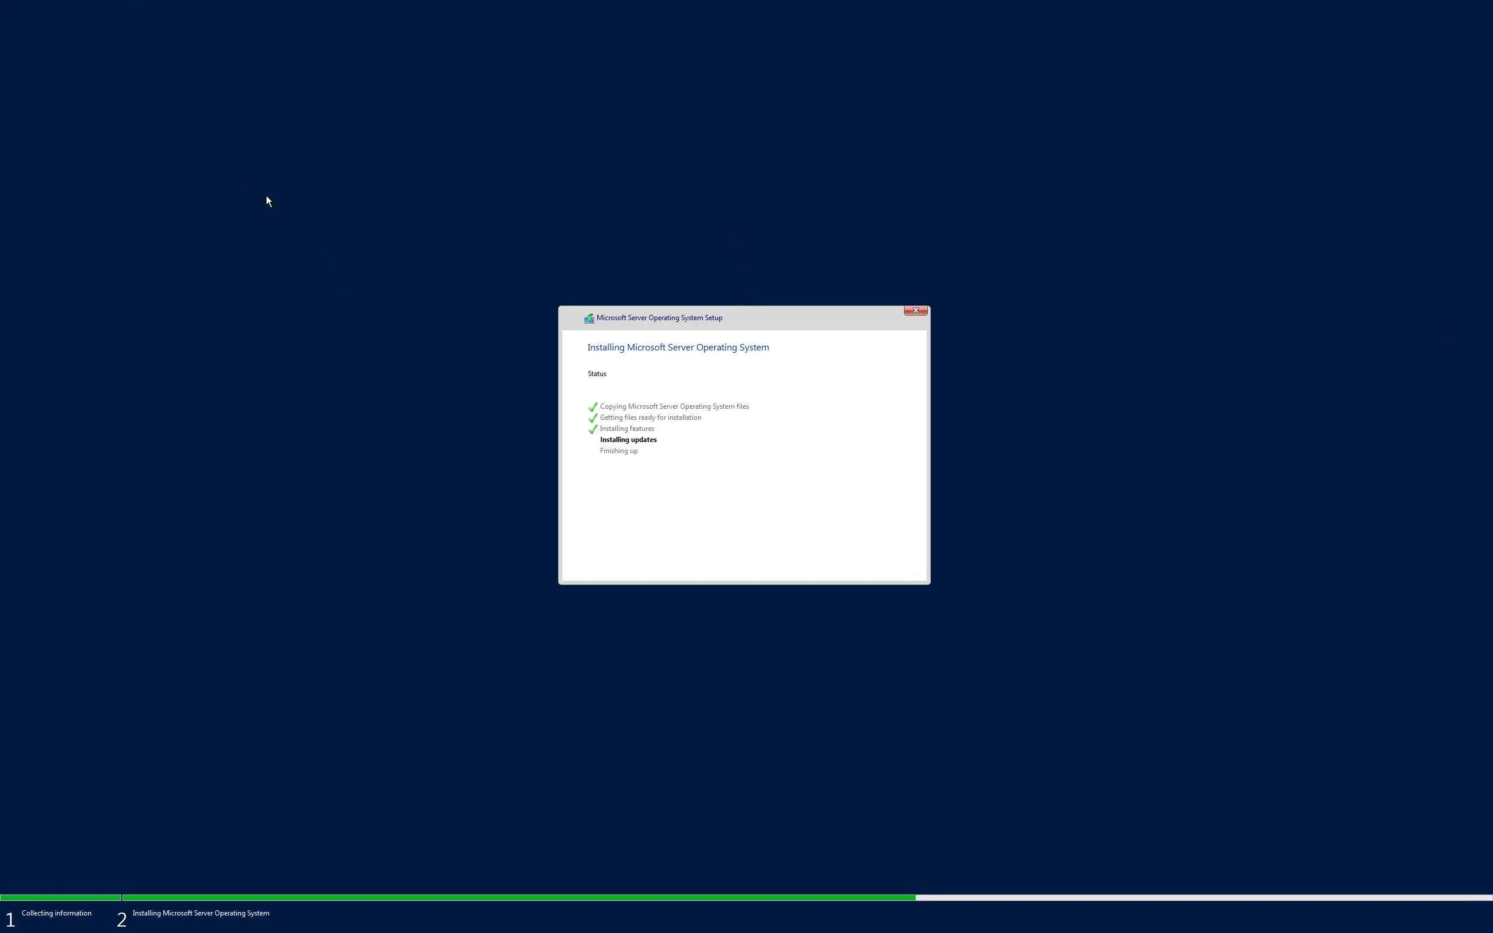This screenshot has width=1493, height=933.
Task: Select the Installing updates status line
Action: click(x=628, y=440)
